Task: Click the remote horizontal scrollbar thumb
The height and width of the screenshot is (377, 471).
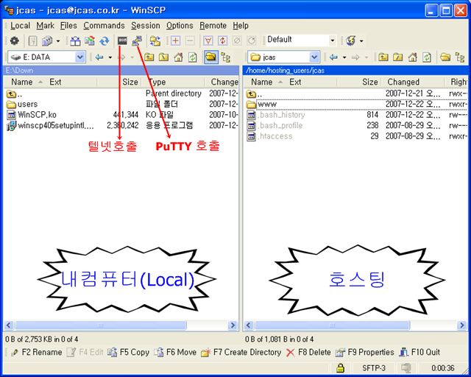Action: (332, 325)
